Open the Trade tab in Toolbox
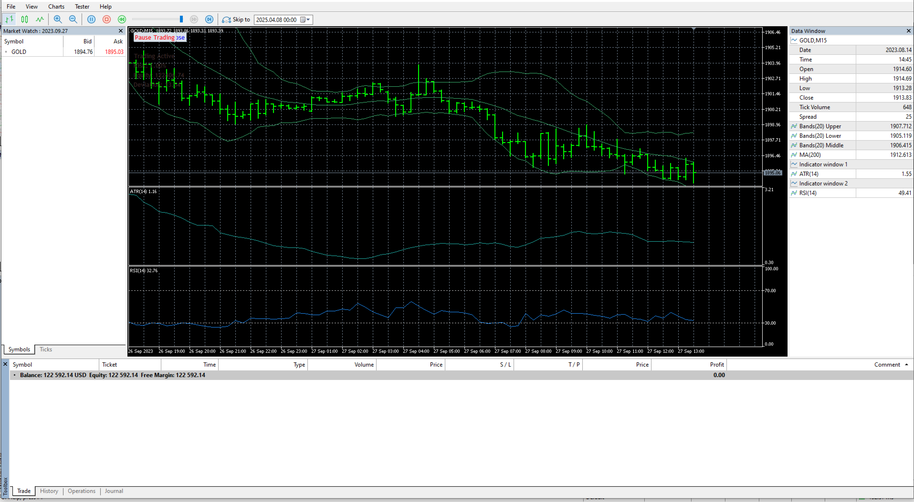914x502 pixels. [24, 491]
